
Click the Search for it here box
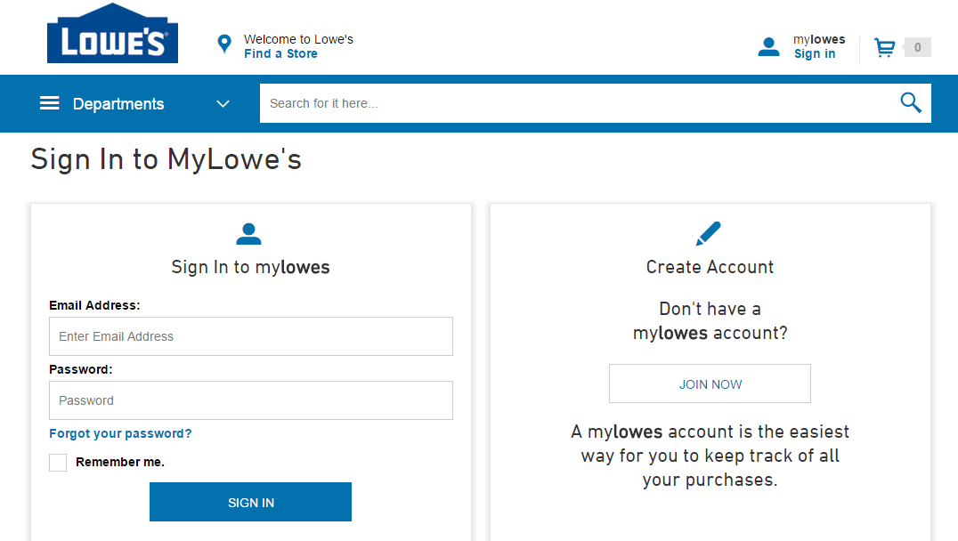577,103
